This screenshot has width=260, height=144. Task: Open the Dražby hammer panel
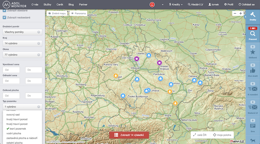pyautogui.click(x=253, y=17)
